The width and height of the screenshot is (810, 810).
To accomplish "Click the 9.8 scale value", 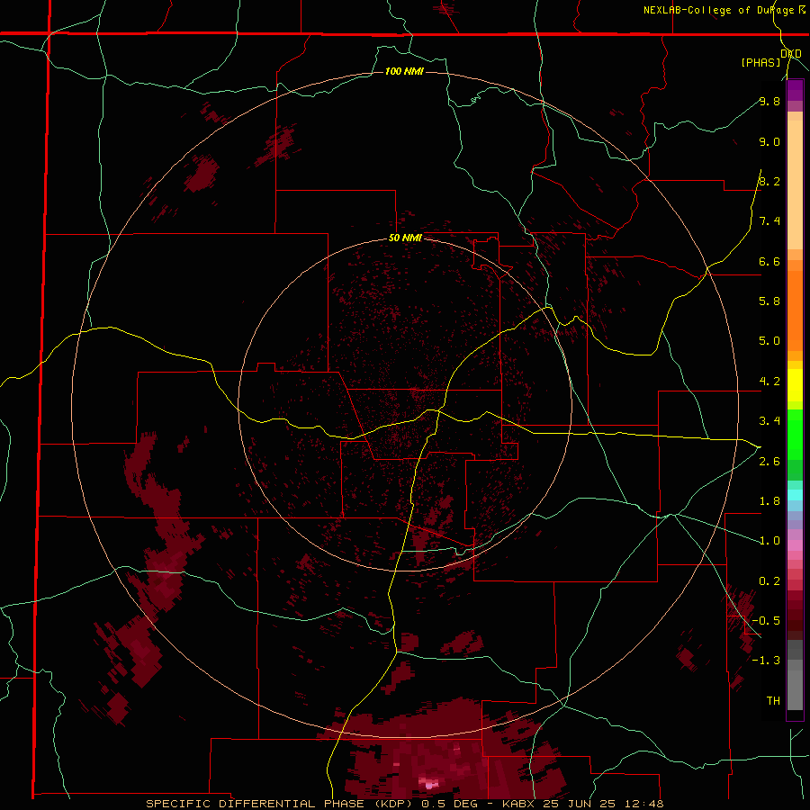I will 769,101.
